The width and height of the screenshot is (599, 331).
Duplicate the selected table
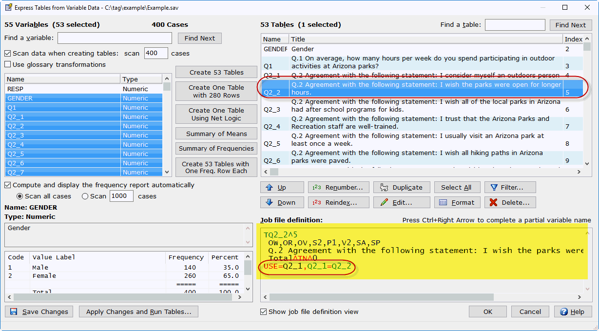coord(402,188)
